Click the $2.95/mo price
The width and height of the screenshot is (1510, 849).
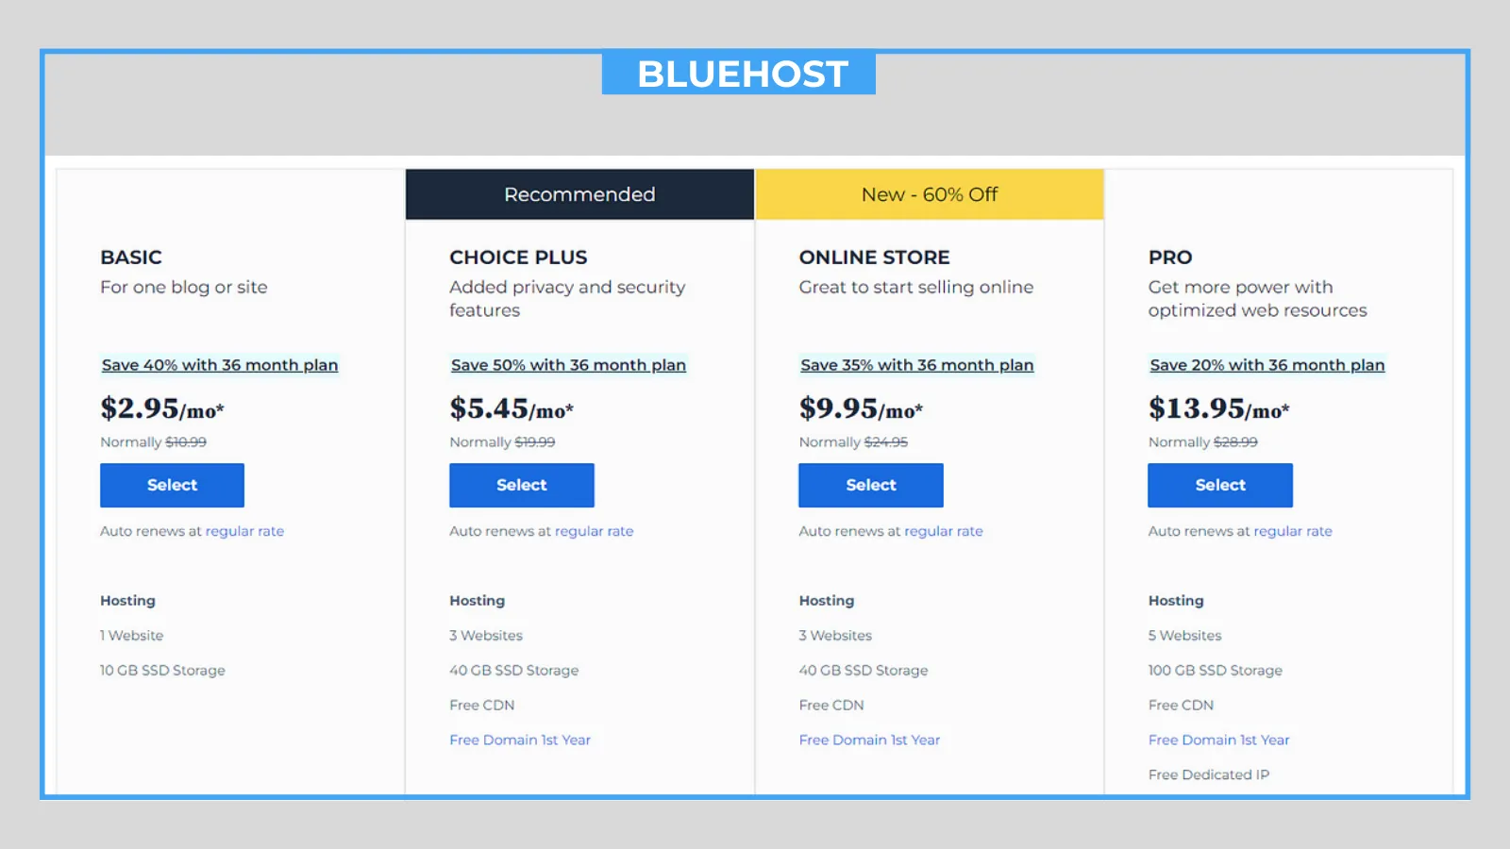(x=162, y=408)
